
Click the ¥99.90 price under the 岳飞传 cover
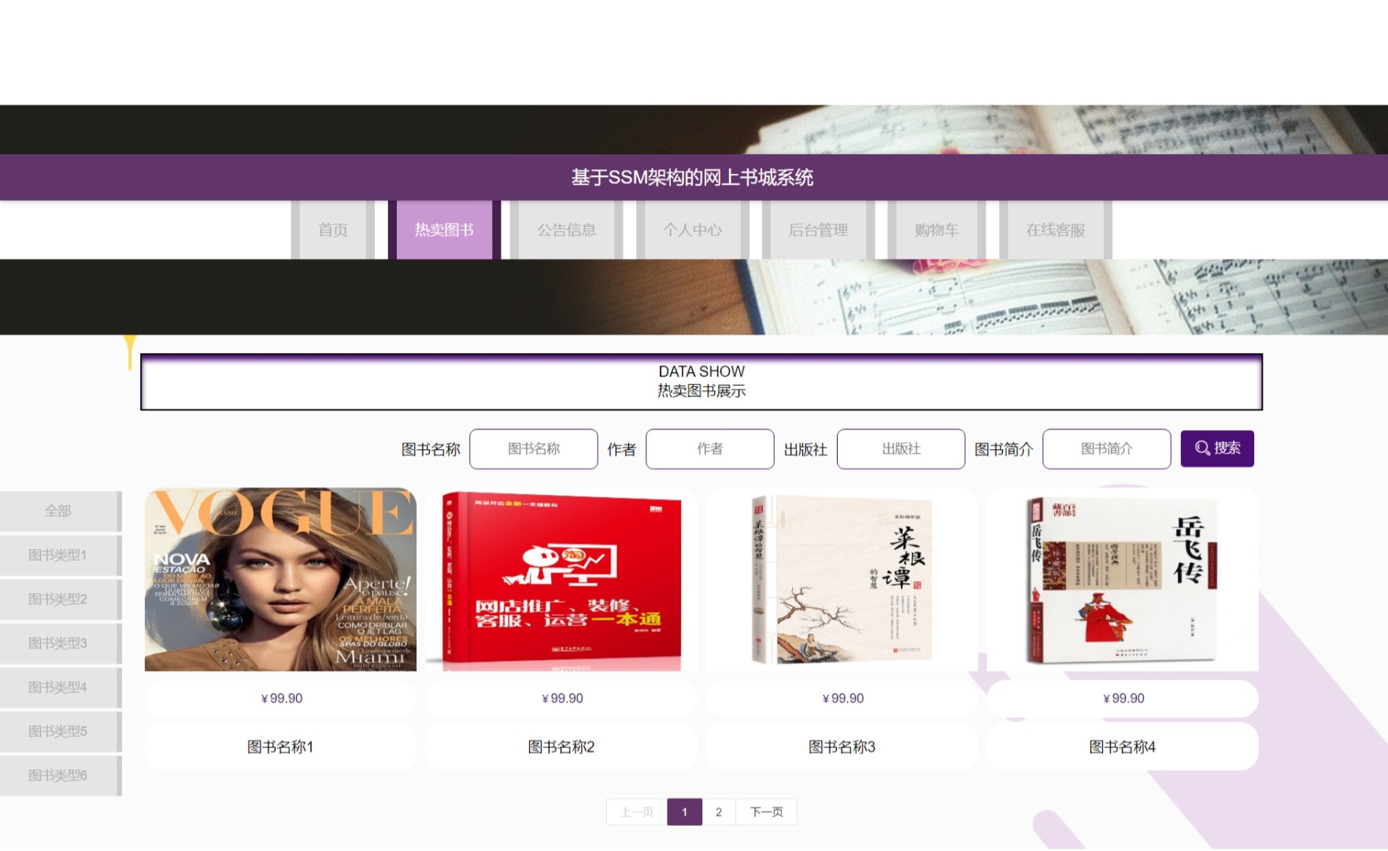[x=1123, y=698]
